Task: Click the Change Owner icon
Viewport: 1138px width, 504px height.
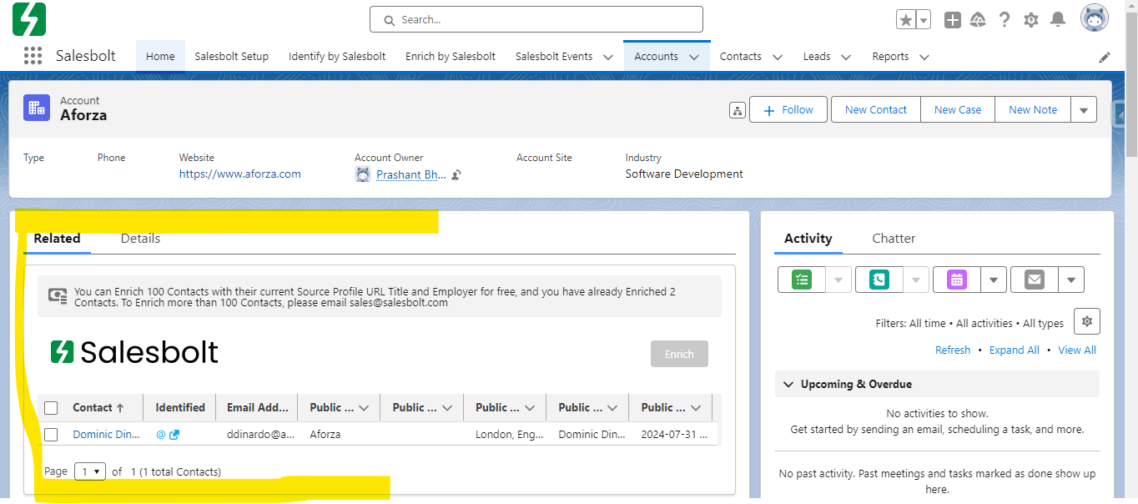Action: tap(457, 175)
